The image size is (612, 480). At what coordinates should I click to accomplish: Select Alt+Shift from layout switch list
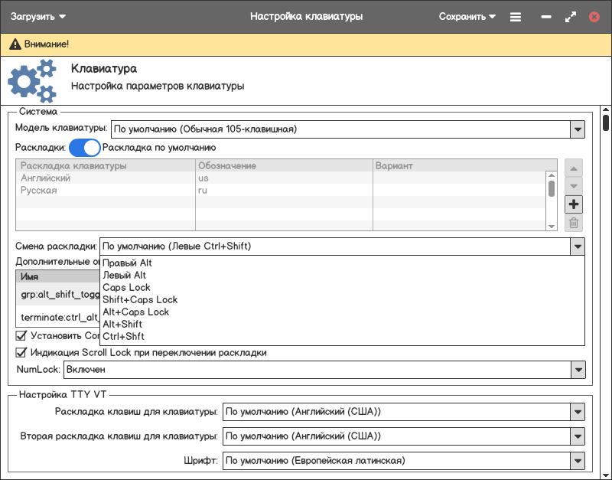(122, 324)
